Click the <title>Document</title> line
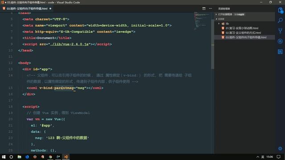Screen dimensions: 285x160 pos(47,38)
